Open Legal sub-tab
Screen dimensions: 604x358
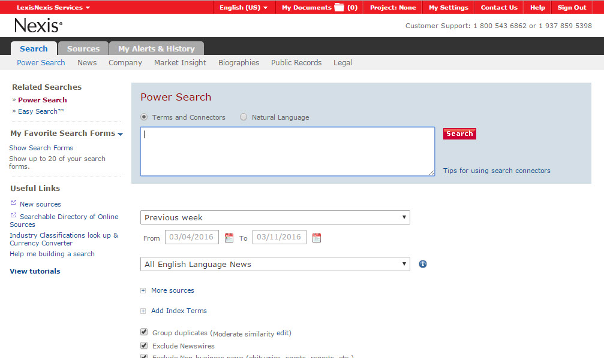point(343,63)
